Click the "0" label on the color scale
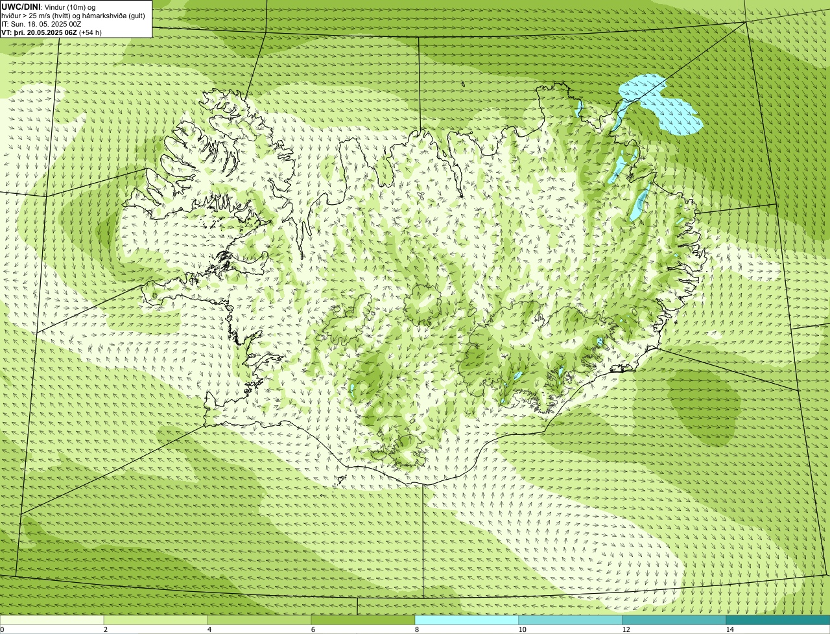830x634 pixels. (2, 629)
